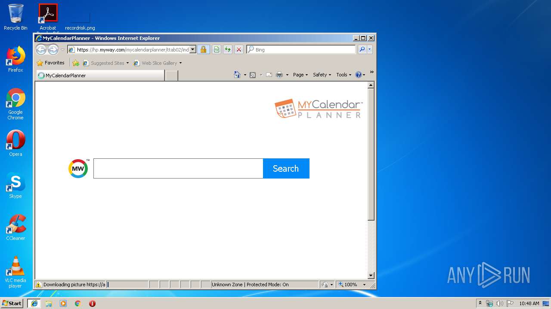The image size is (551, 309).
Task: Click the taskbar clock 10:48 AM
Action: [529, 303]
